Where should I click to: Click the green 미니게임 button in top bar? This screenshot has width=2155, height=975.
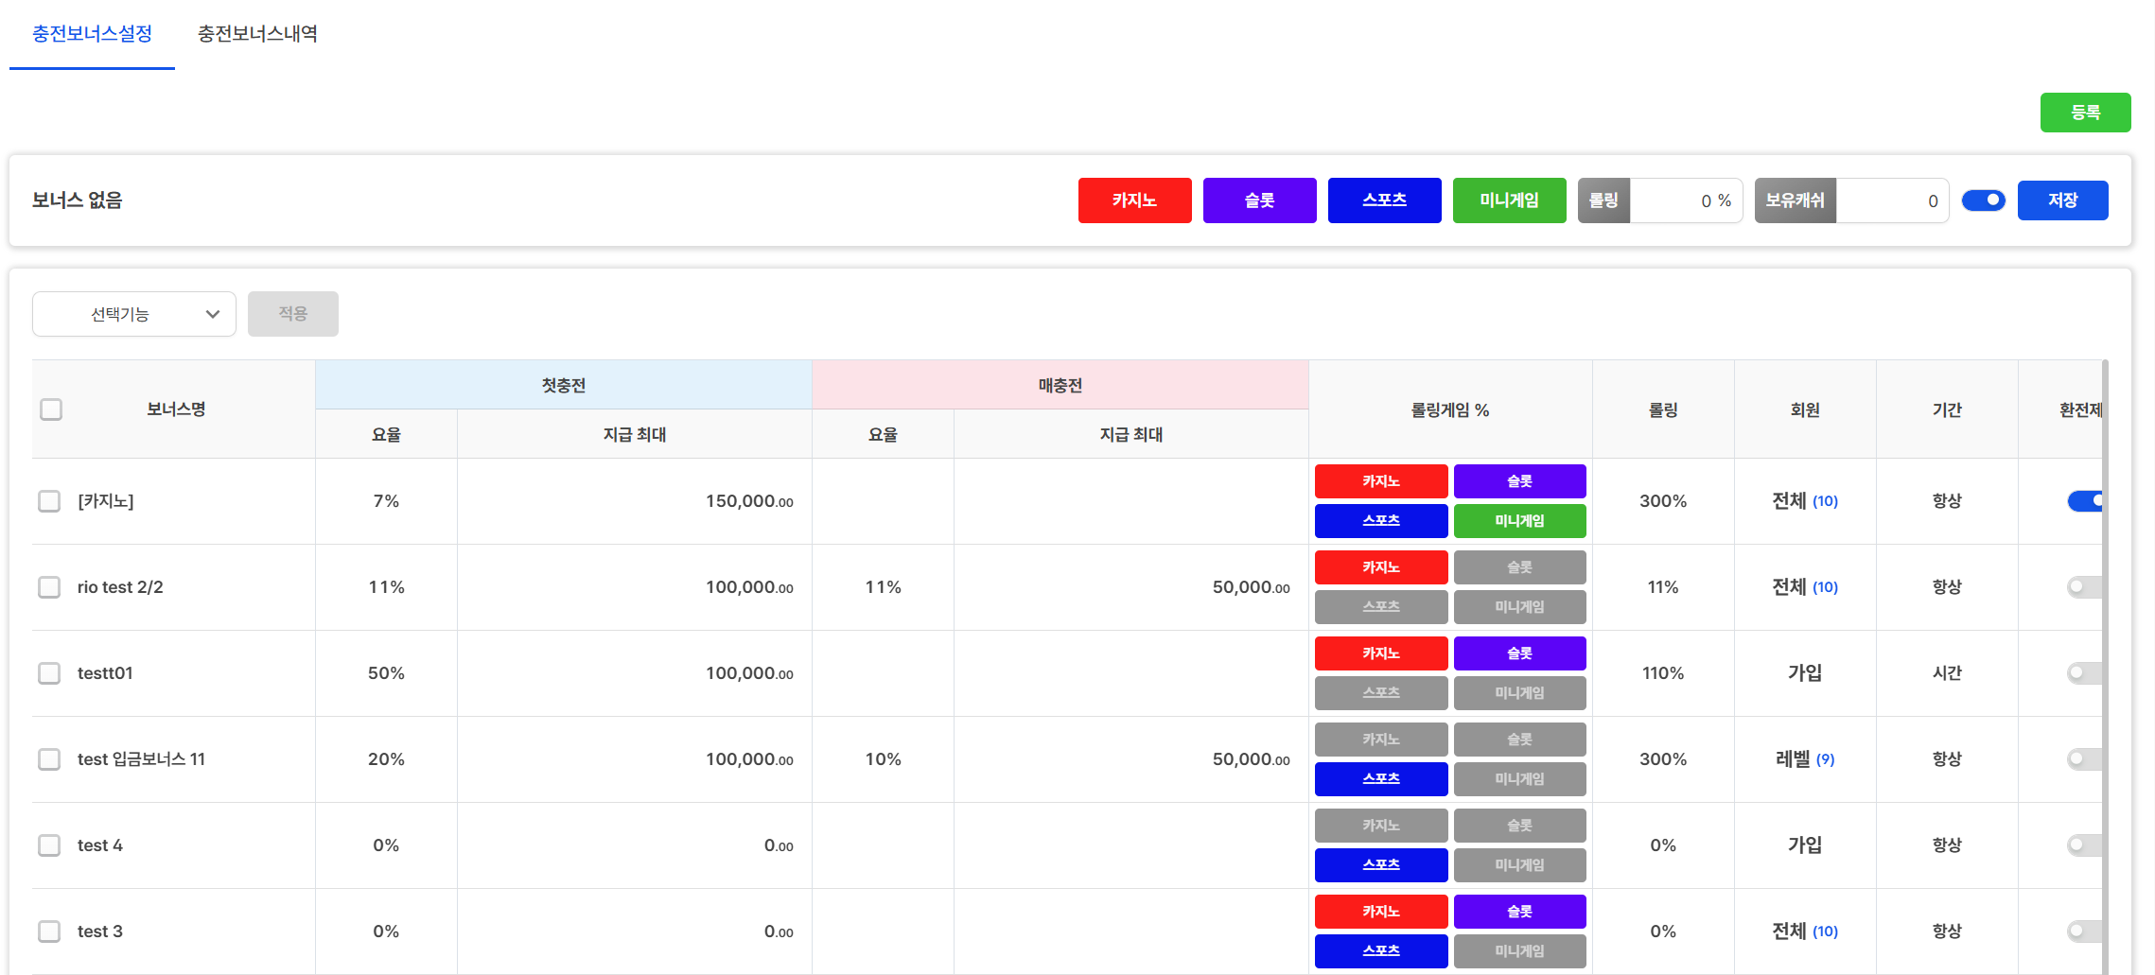(x=1509, y=200)
